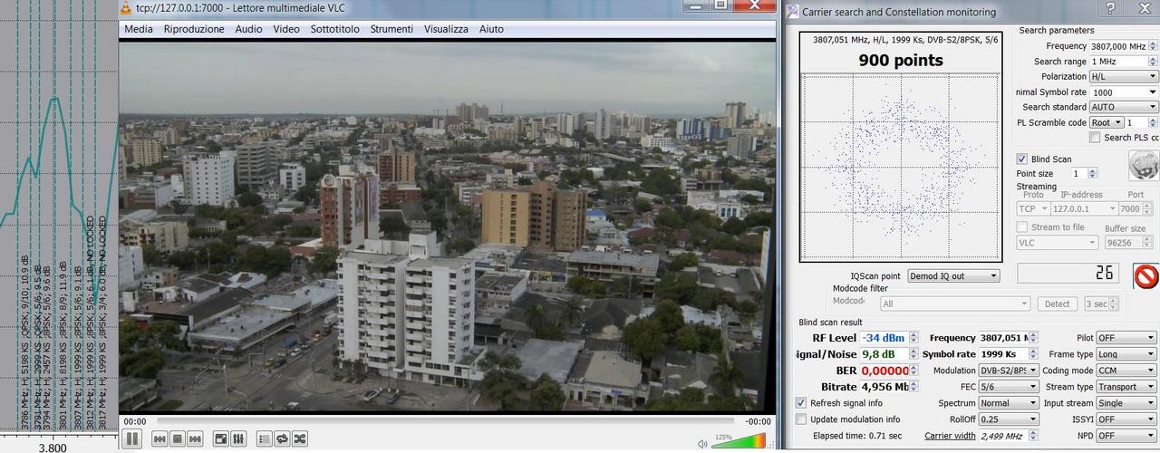Click the satellite dish icon beside Blind Scan
This screenshot has width=1160, height=453.
pos(1144,166)
